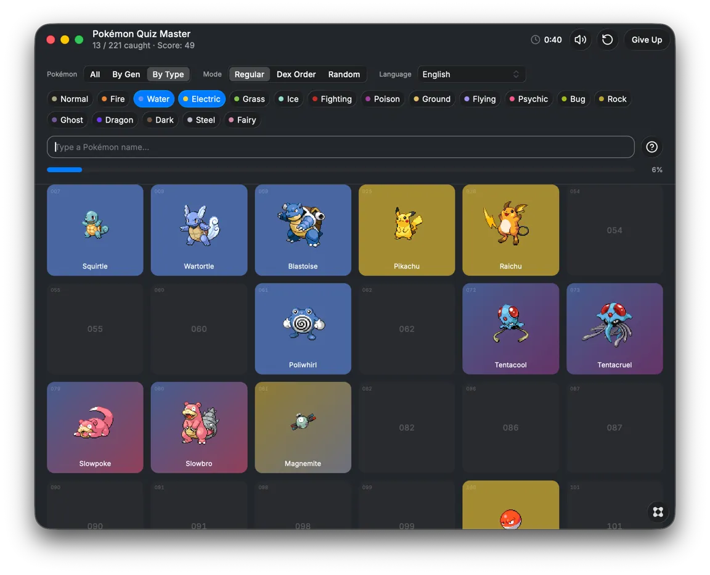710x575 pixels.
Task: Toggle the Dragon type chip
Action: coord(115,120)
